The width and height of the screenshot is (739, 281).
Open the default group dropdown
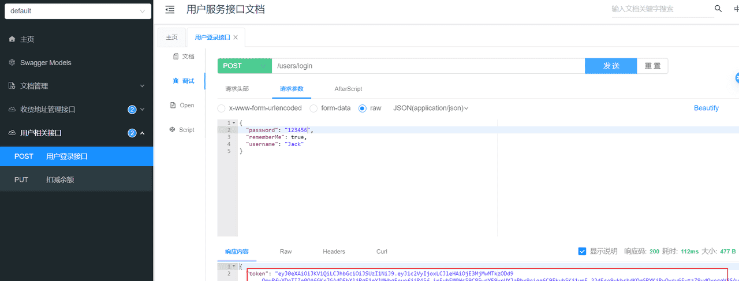pos(77,11)
